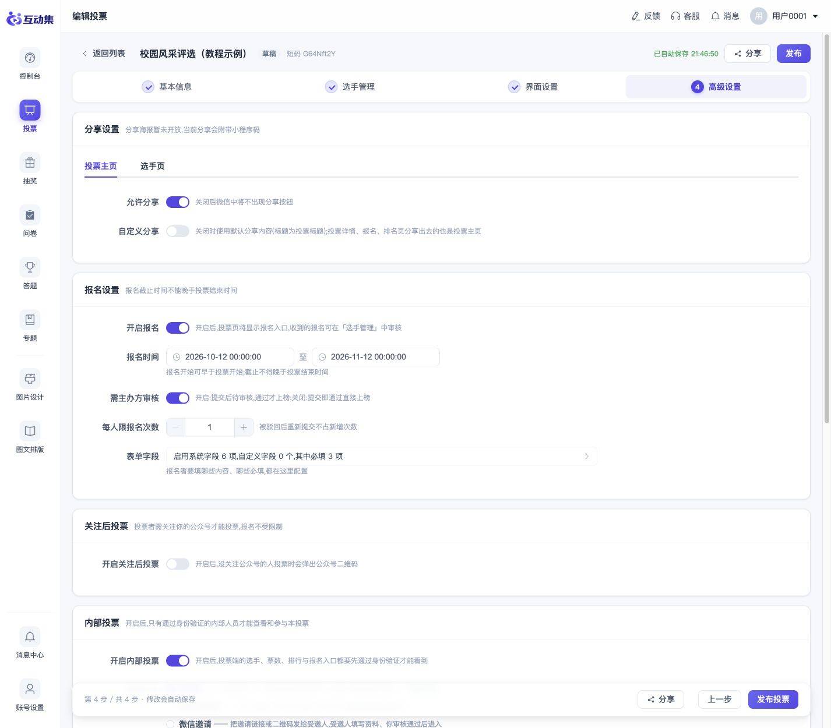
Task: Decrease 每人限报名次数 with minus button
Action: (x=175, y=427)
